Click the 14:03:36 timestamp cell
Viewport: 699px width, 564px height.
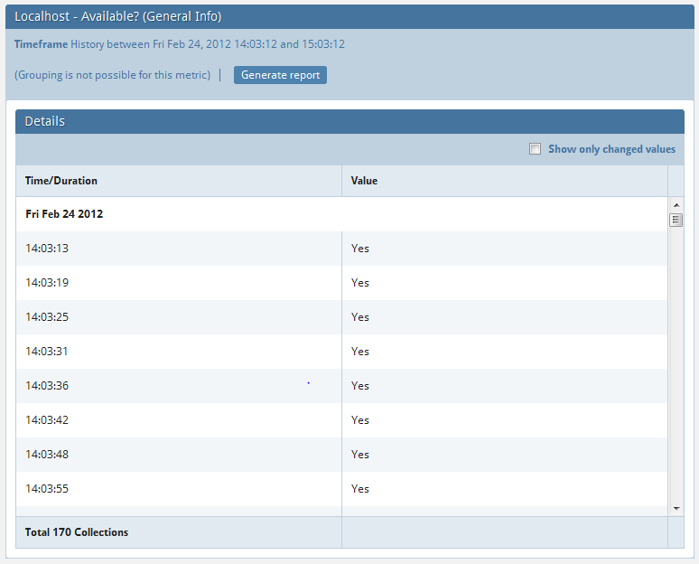coord(47,386)
